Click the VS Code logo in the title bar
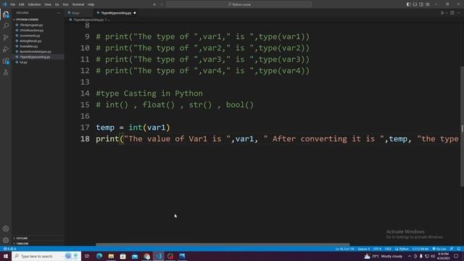 (4, 4)
